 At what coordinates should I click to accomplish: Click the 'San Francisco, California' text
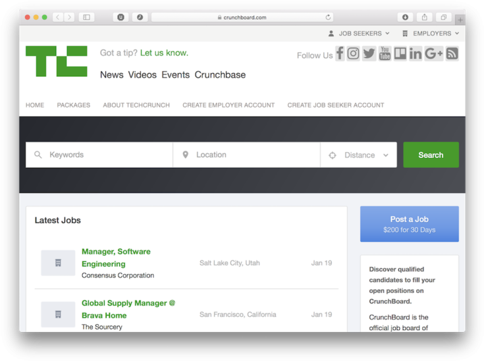238,314
